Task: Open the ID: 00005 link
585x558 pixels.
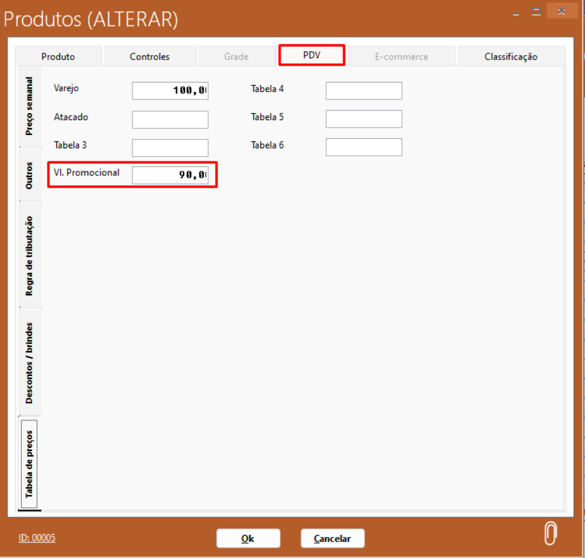Action: click(x=37, y=537)
